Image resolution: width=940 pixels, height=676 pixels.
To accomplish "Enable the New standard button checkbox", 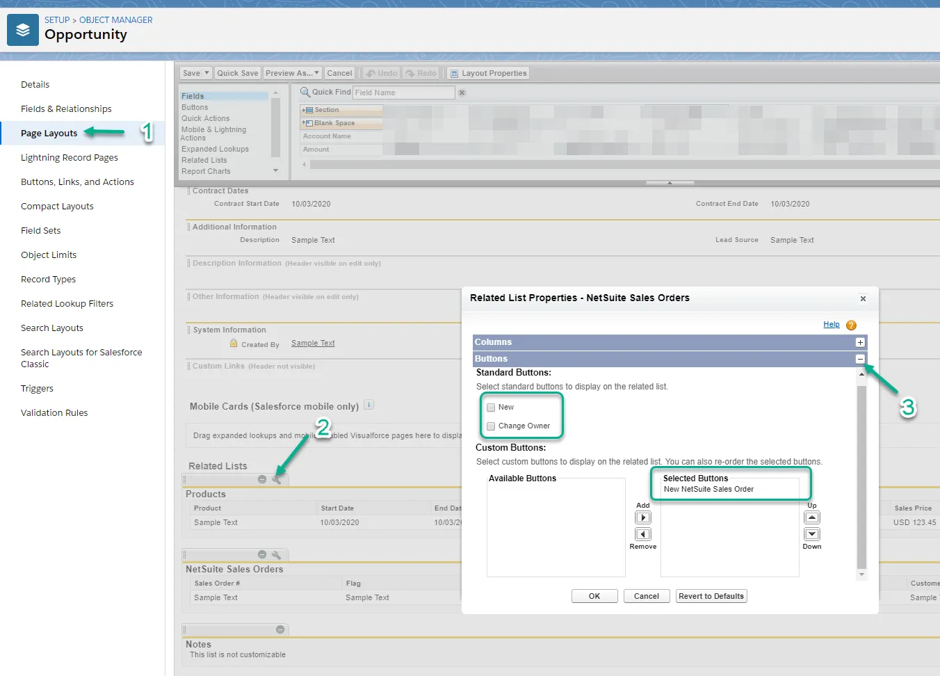I will [x=491, y=408].
